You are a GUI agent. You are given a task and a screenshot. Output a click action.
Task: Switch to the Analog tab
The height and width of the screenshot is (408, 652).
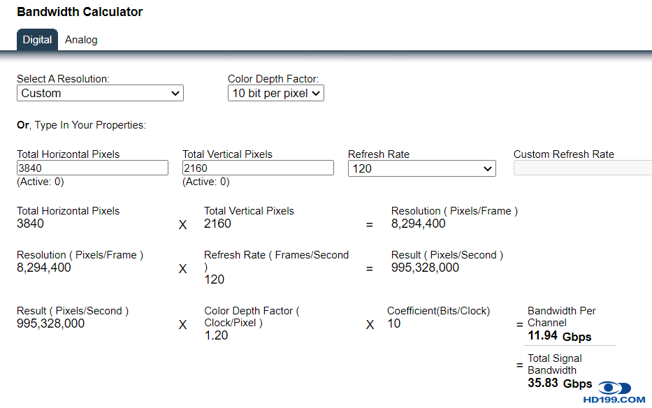click(x=81, y=40)
